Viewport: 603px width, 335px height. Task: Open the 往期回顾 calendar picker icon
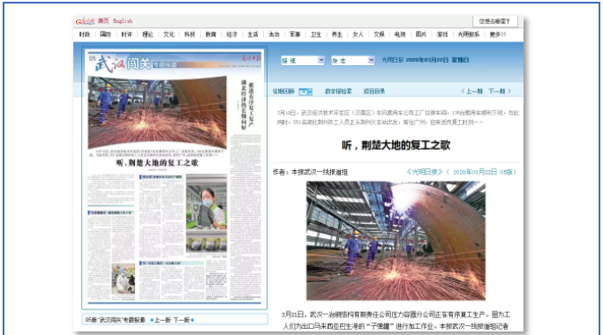(305, 92)
